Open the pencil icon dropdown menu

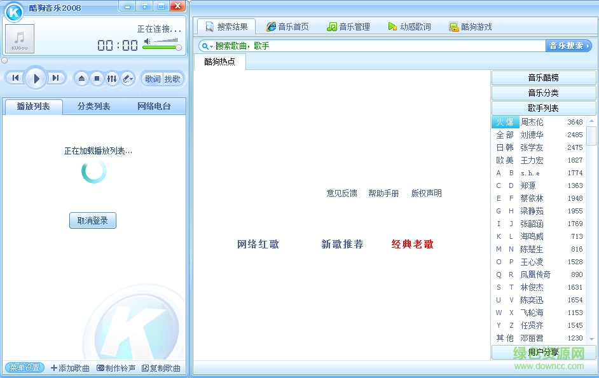pyautogui.click(x=127, y=79)
